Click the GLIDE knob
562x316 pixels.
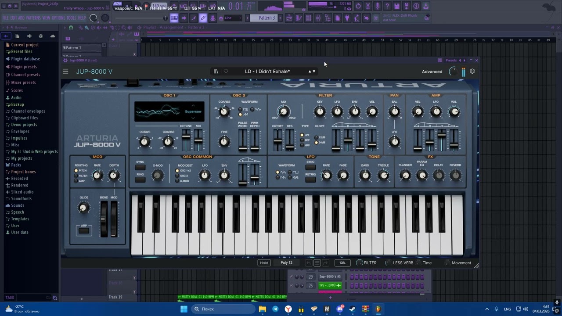(84, 208)
